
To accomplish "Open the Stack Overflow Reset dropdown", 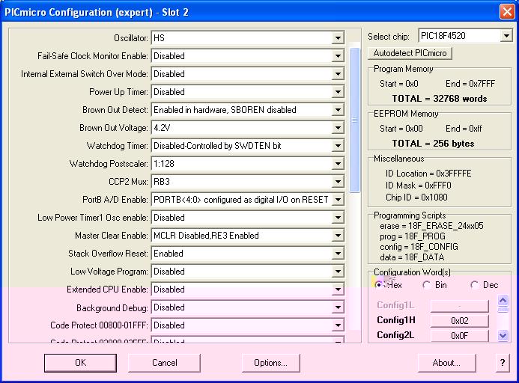I will click(x=338, y=254).
